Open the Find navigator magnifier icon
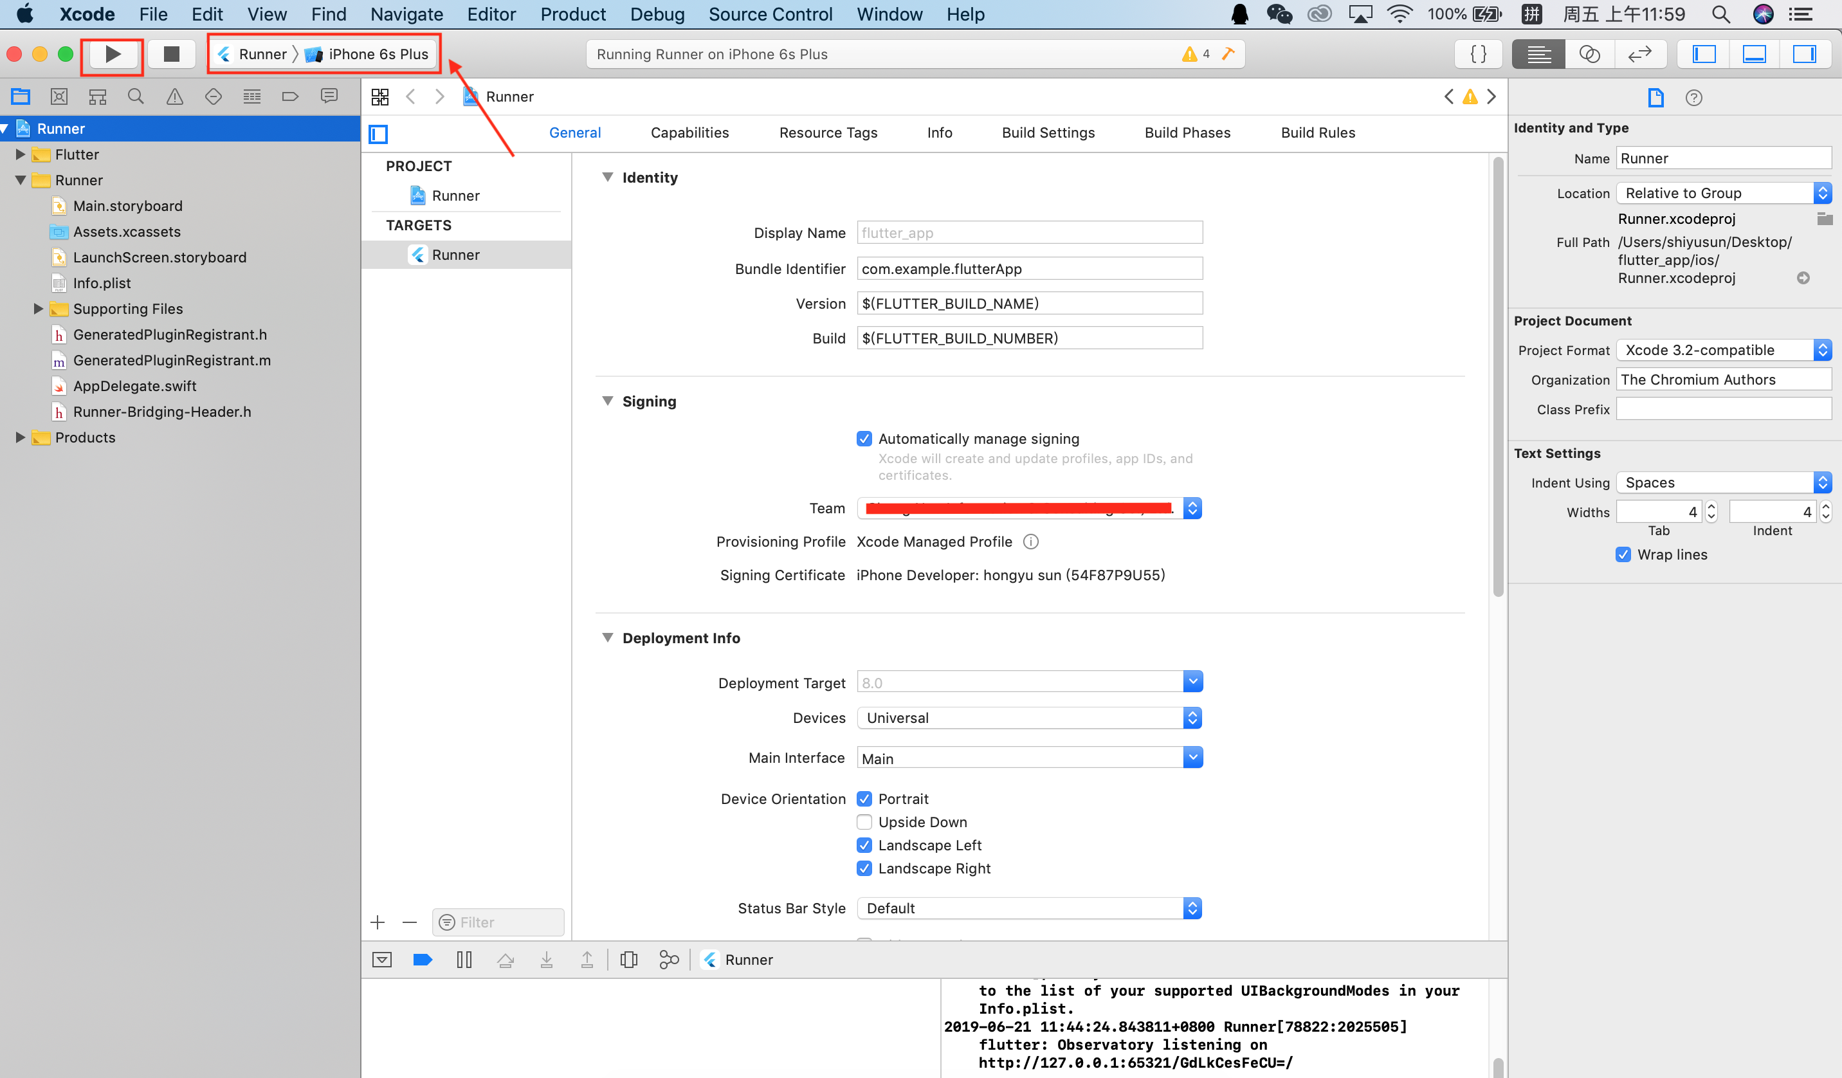Viewport: 1842px width, 1078px height. 135,96
